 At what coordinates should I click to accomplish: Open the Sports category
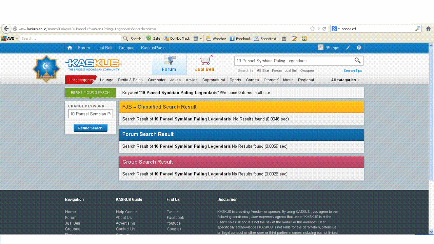pos(235,80)
